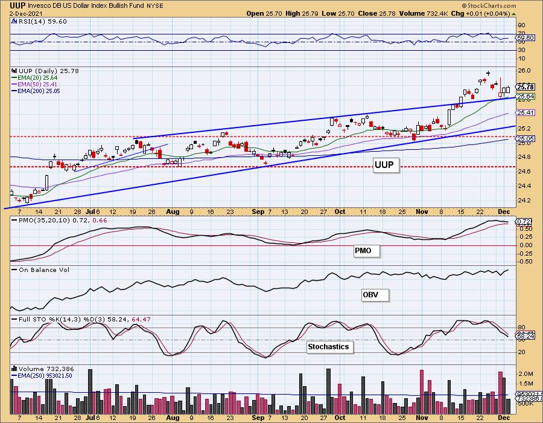Click the UUP (Daily) 25.78 legend label
Viewport: 543px width, 423px height.
[49, 71]
